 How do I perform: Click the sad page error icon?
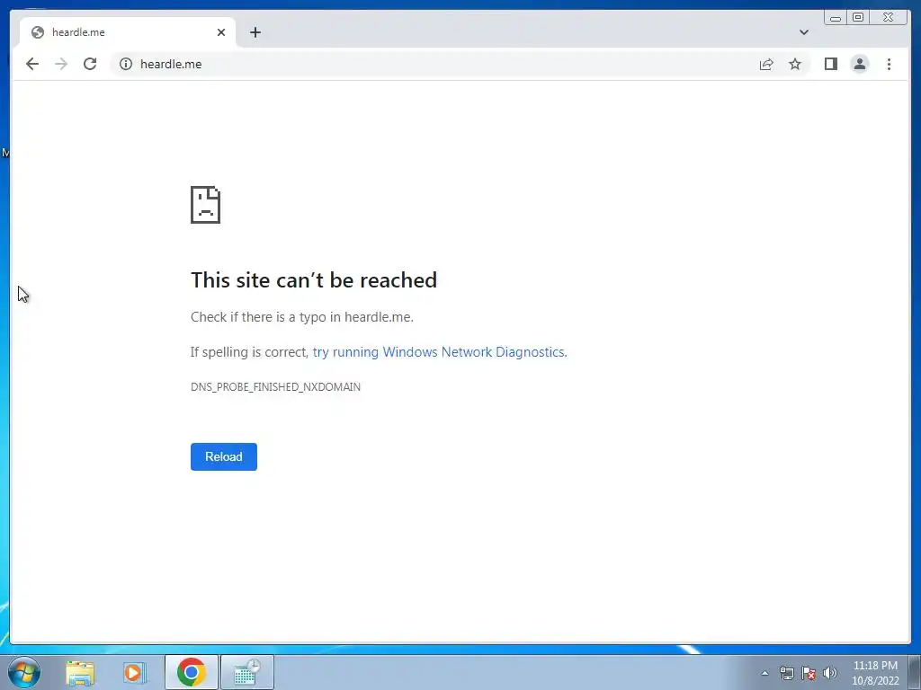(x=206, y=205)
